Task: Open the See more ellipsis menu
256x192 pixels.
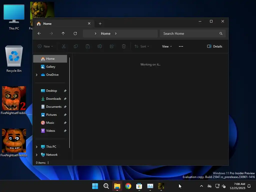Action: click(x=181, y=46)
